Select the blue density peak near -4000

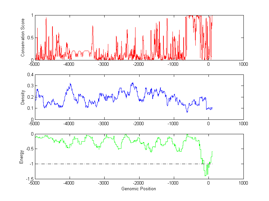[x=70, y=84]
